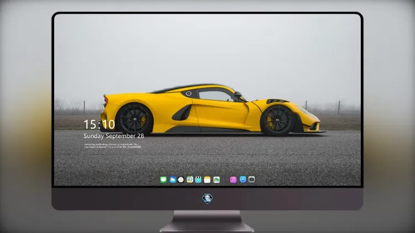Open the Clock app in dock
Viewport: 415px width, 233px height.
[x=181, y=179]
